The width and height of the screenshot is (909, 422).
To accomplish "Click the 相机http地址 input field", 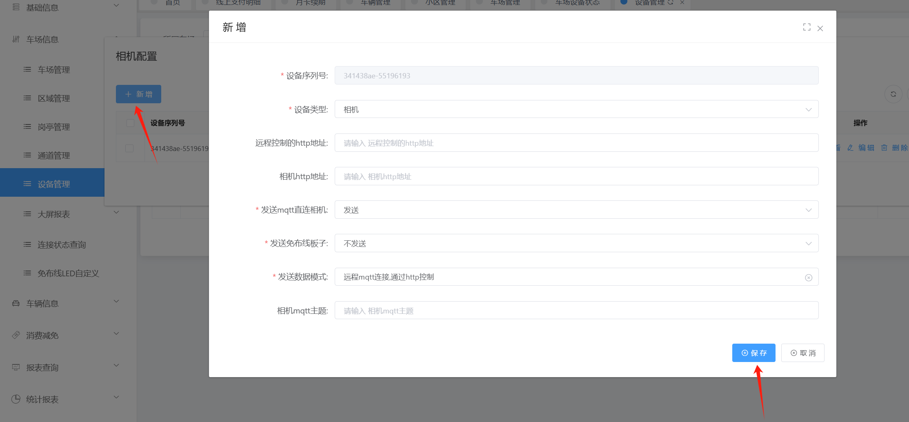I will click(576, 176).
